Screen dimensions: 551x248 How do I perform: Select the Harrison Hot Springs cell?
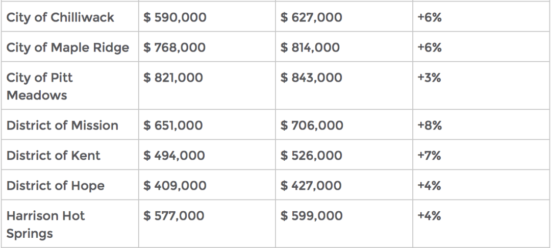pos(70,224)
